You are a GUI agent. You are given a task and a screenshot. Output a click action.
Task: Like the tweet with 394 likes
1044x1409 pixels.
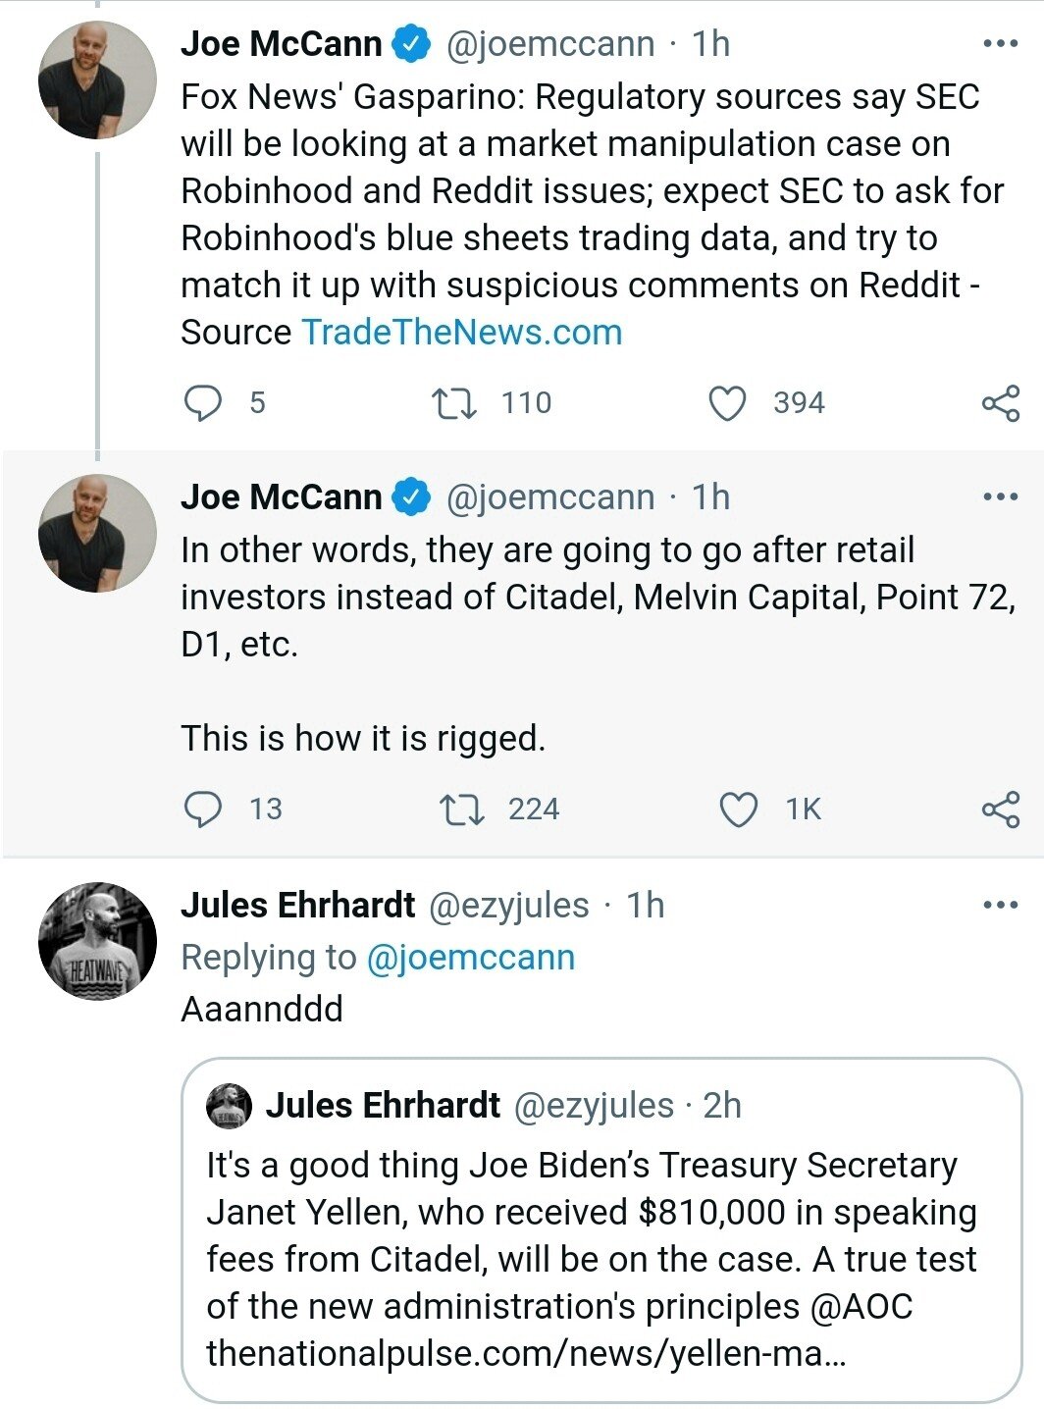[728, 403]
